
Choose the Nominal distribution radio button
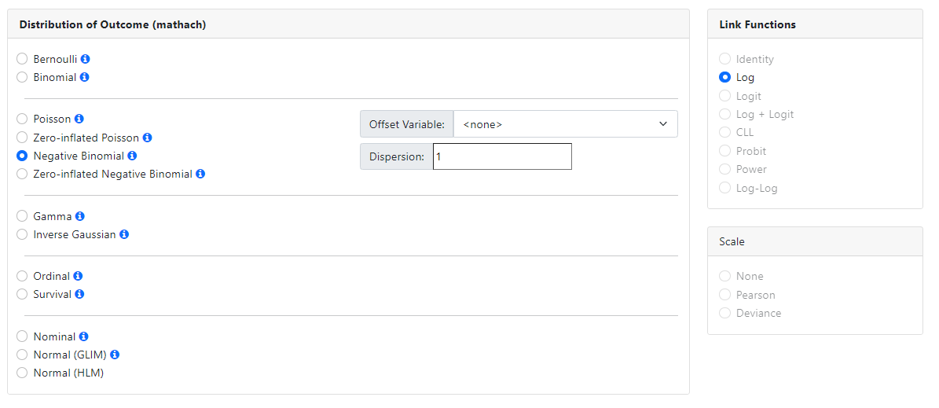pos(22,336)
